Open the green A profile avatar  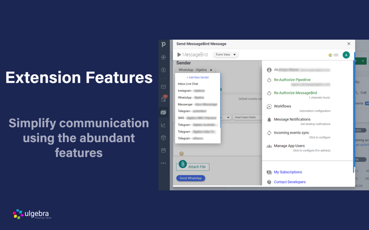pos(346,55)
